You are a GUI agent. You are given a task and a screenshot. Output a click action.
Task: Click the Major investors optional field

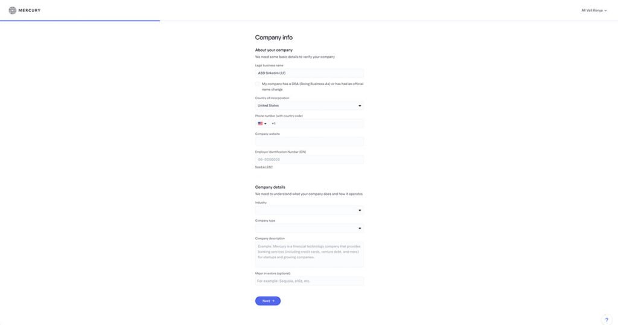pyautogui.click(x=310, y=281)
